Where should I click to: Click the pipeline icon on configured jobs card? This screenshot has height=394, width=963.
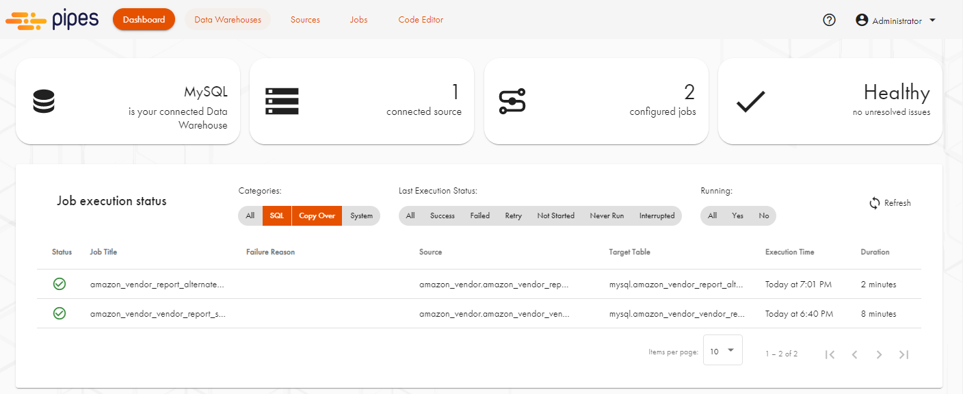[x=512, y=101]
